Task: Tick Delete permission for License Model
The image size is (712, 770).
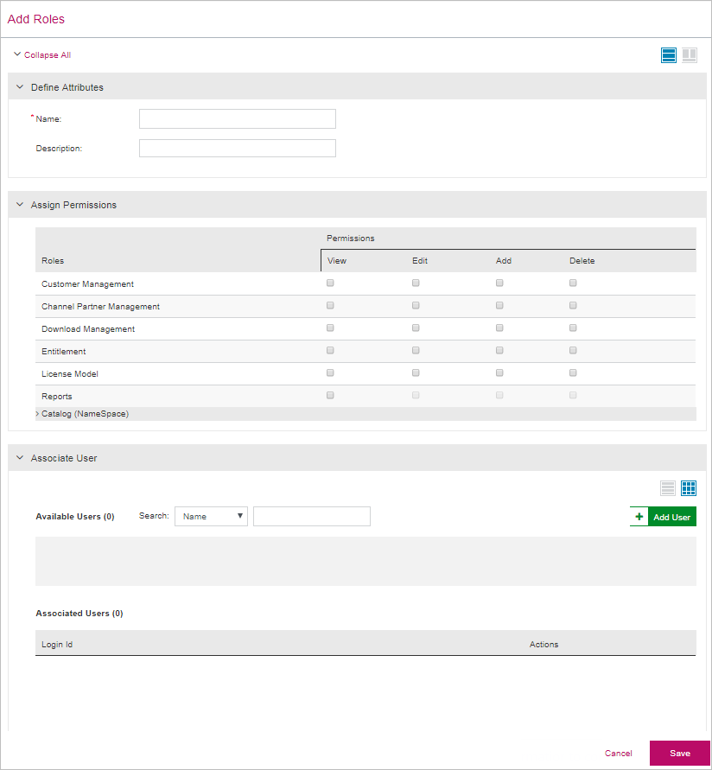Action: [x=573, y=372]
